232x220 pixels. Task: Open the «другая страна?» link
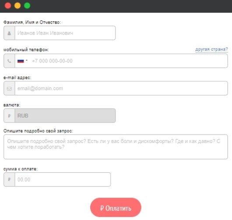pyautogui.click(x=211, y=49)
